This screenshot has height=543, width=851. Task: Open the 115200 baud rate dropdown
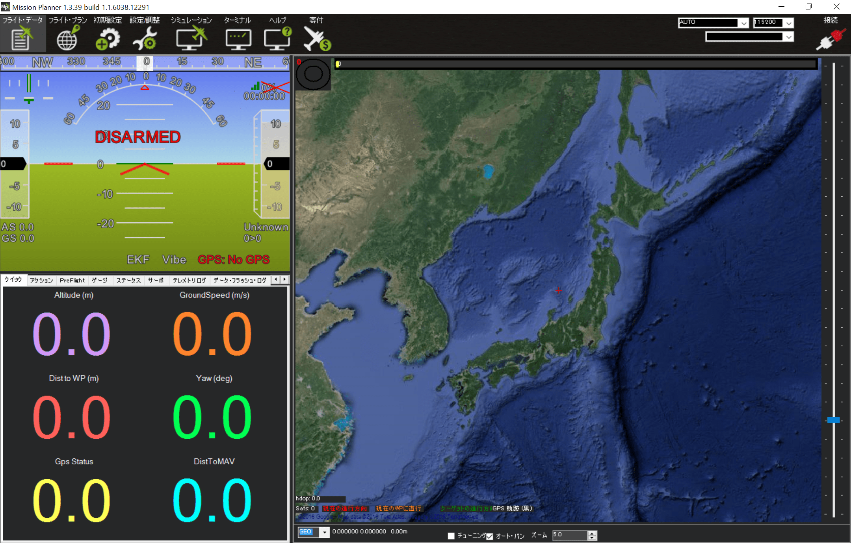788,23
